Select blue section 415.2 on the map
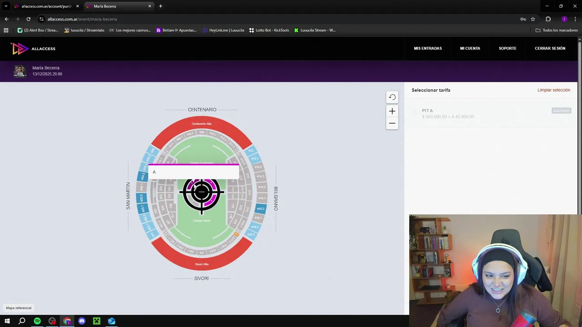Viewport: 582px width, 327px height. [x=261, y=208]
